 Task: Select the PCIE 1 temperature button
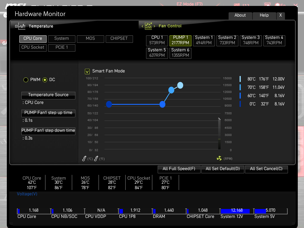pos(62,48)
